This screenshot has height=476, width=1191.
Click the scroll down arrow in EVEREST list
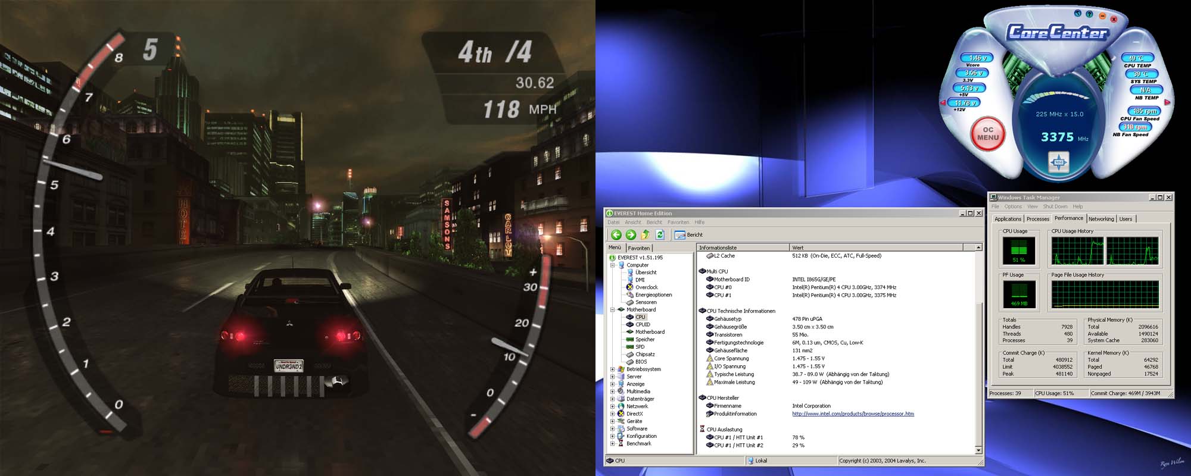click(978, 450)
